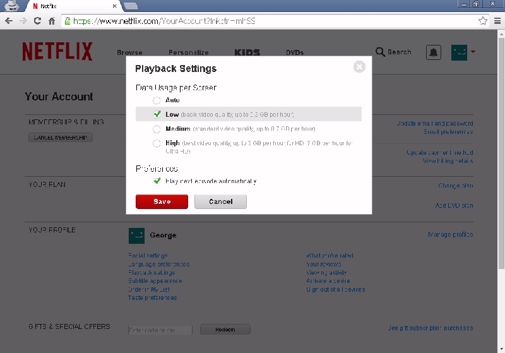This screenshot has width=505, height=353.
Task: Open See gift subscription purchases link
Action: (x=431, y=328)
